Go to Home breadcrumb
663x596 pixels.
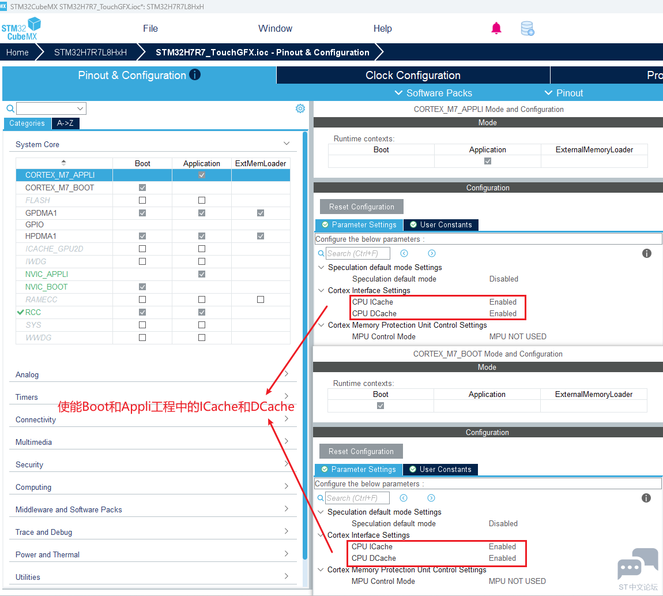click(x=17, y=53)
